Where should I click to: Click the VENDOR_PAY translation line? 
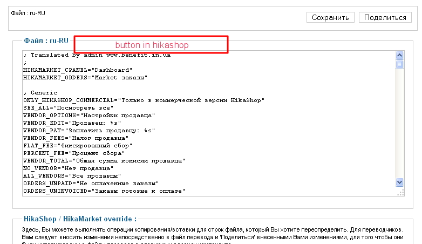click(x=89, y=131)
